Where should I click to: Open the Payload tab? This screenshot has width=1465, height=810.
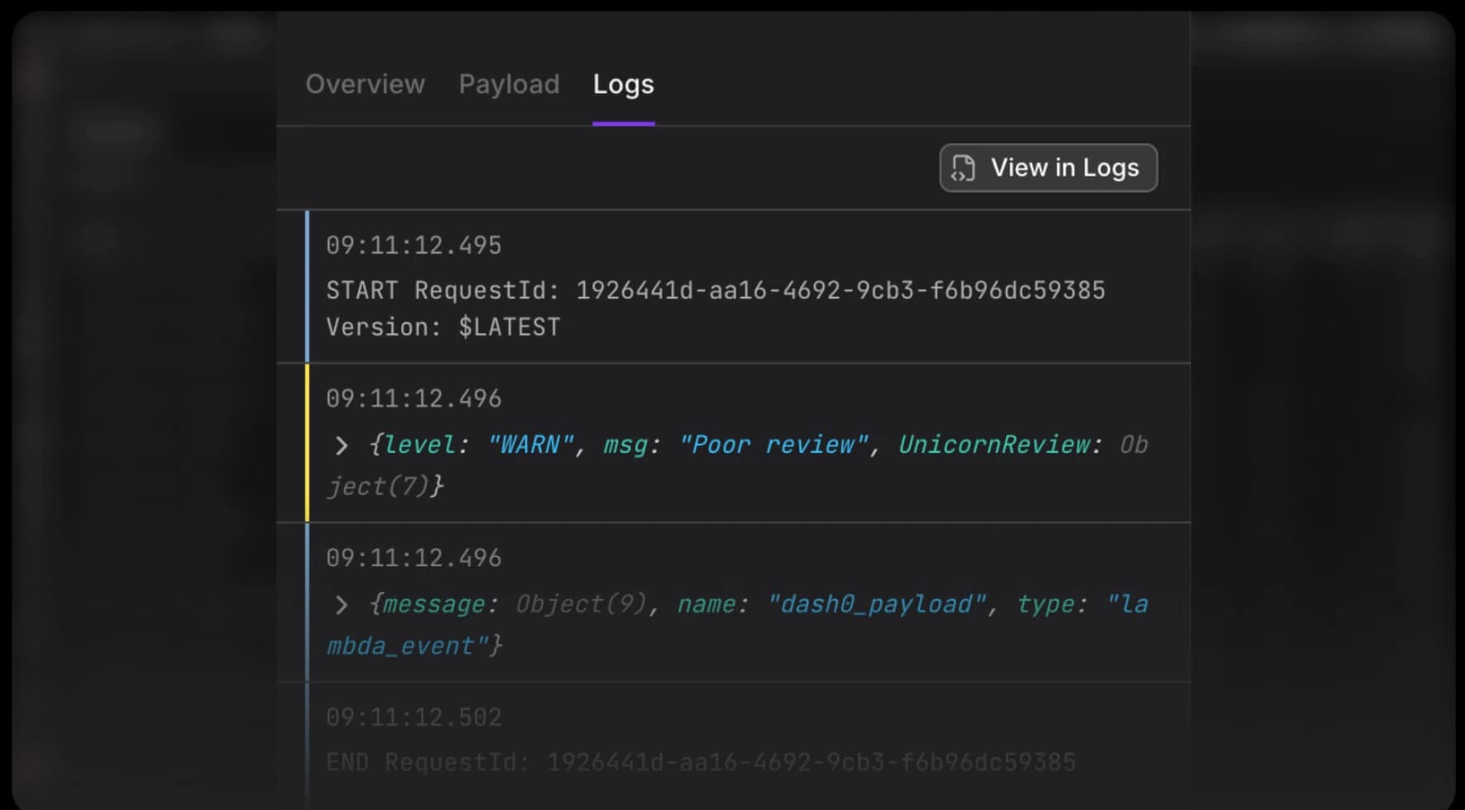click(x=509, y=84)
